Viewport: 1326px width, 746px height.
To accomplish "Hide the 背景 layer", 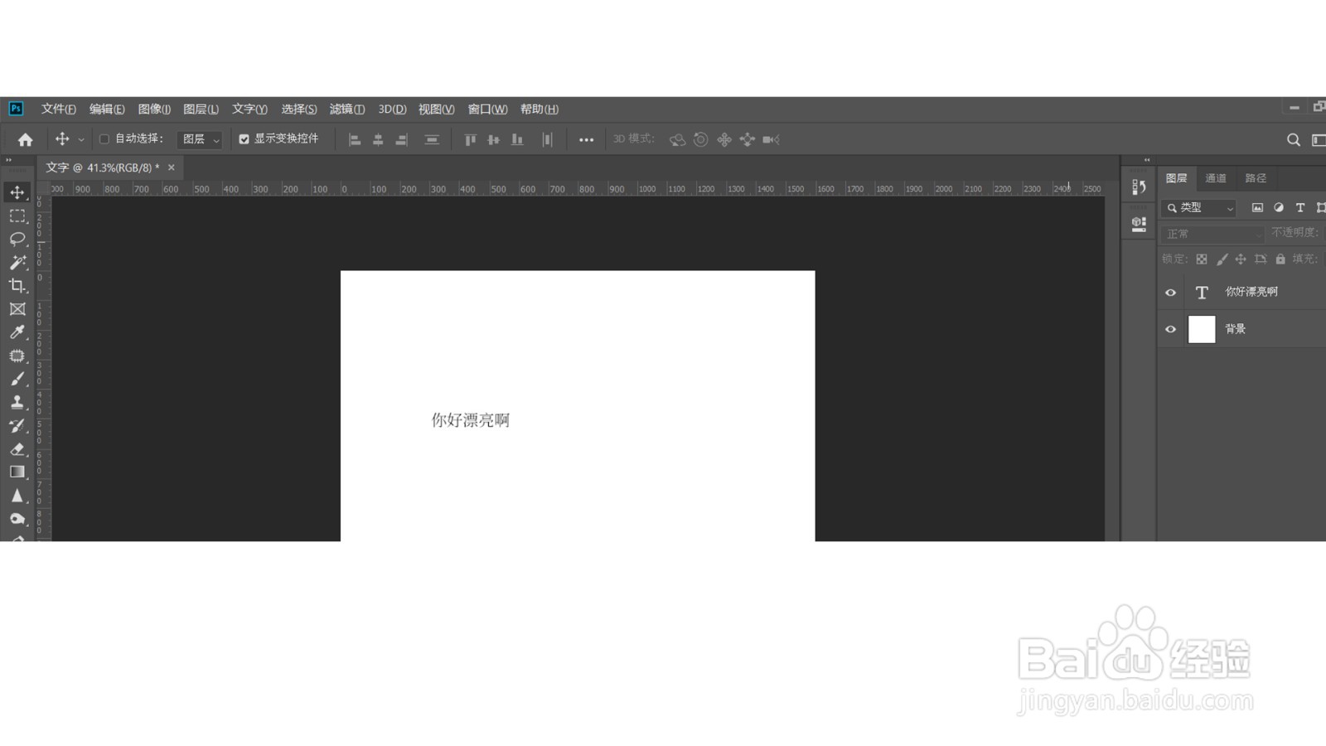I will (x=1170, y=329).
